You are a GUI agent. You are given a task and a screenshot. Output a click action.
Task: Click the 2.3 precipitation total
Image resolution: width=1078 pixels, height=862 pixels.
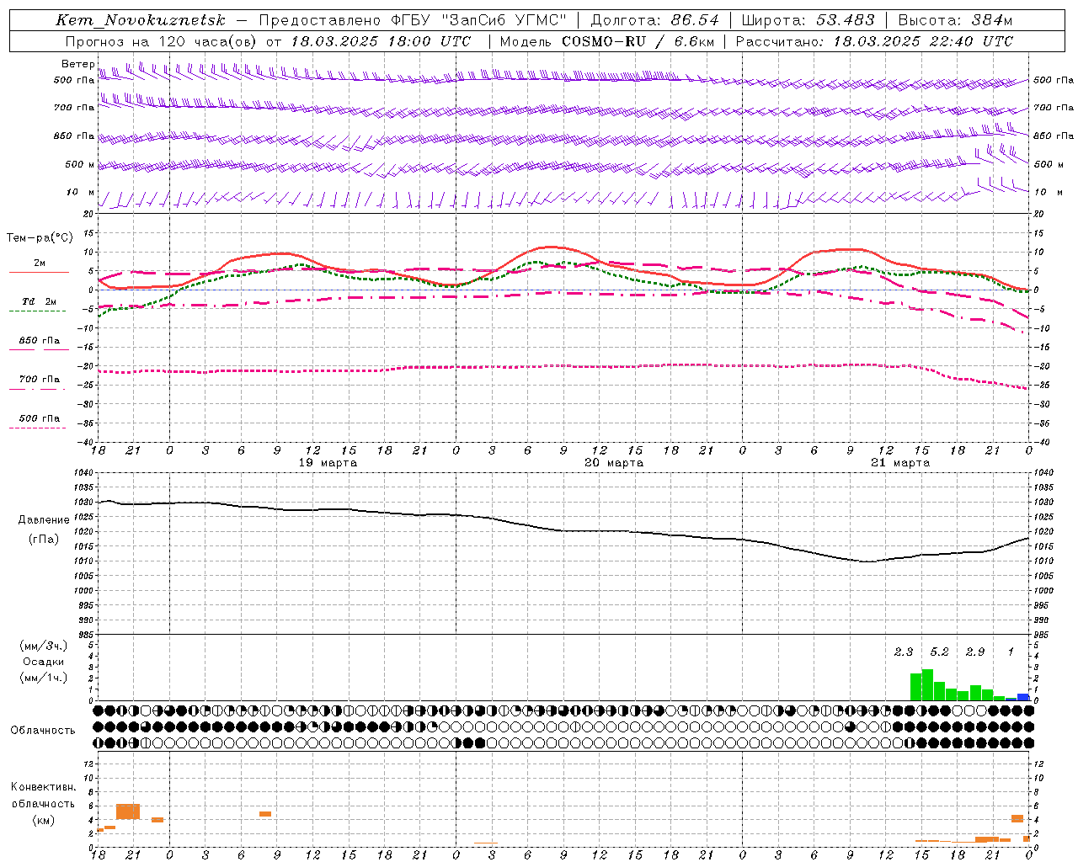[x=904, y=652]
